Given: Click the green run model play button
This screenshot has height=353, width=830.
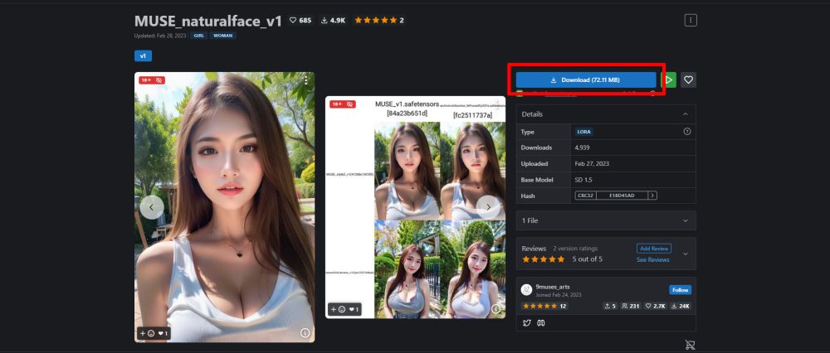Looking at the screenshot, I should pyautogui.click(x=668, y=80).
